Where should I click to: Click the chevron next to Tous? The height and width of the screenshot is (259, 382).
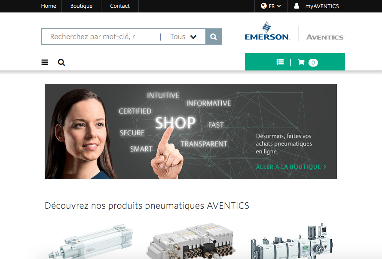point(193,37)
